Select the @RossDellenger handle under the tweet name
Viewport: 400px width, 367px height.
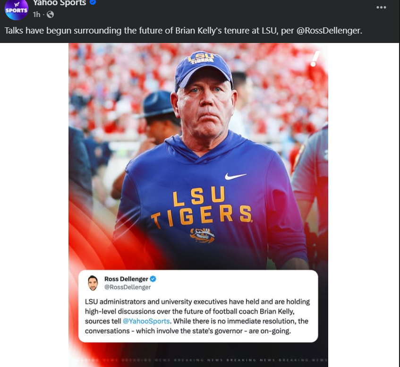pyautogui.click(x=128, y=287)
